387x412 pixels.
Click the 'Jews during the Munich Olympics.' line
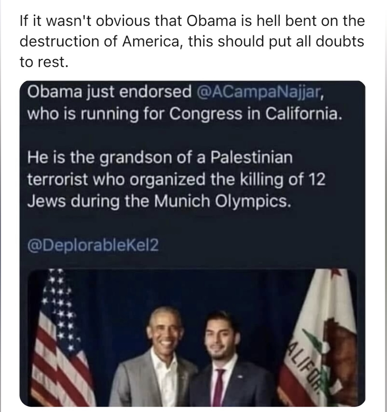159,201
